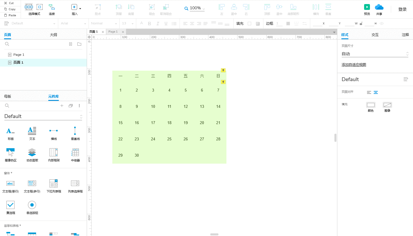Close the 页面 1 canvas tab
Viewport: 413px width, 236px height.
pos(103,32)
